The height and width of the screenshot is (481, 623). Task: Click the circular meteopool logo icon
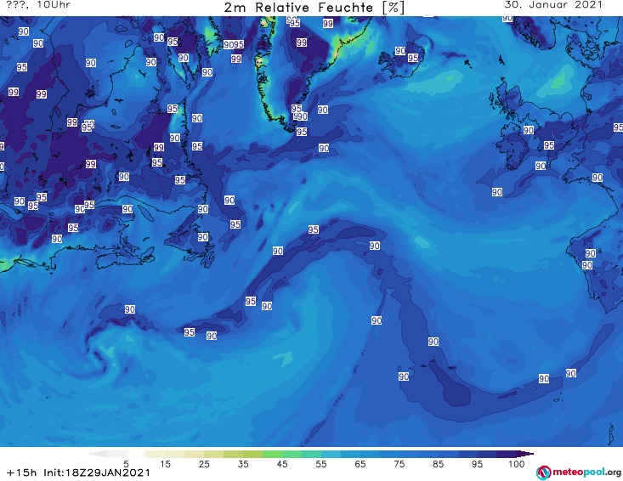(543, 473)
